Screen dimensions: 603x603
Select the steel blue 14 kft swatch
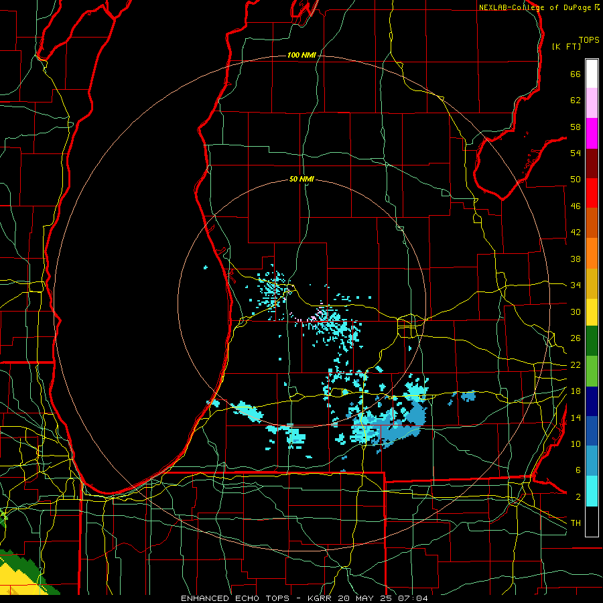click(592, 461)
